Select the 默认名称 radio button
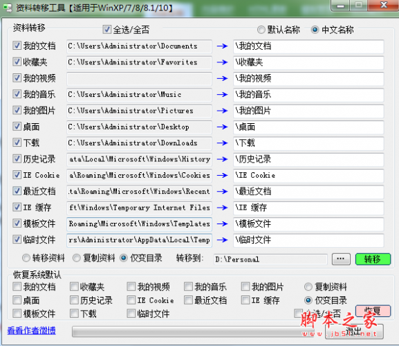 [261, 30]
